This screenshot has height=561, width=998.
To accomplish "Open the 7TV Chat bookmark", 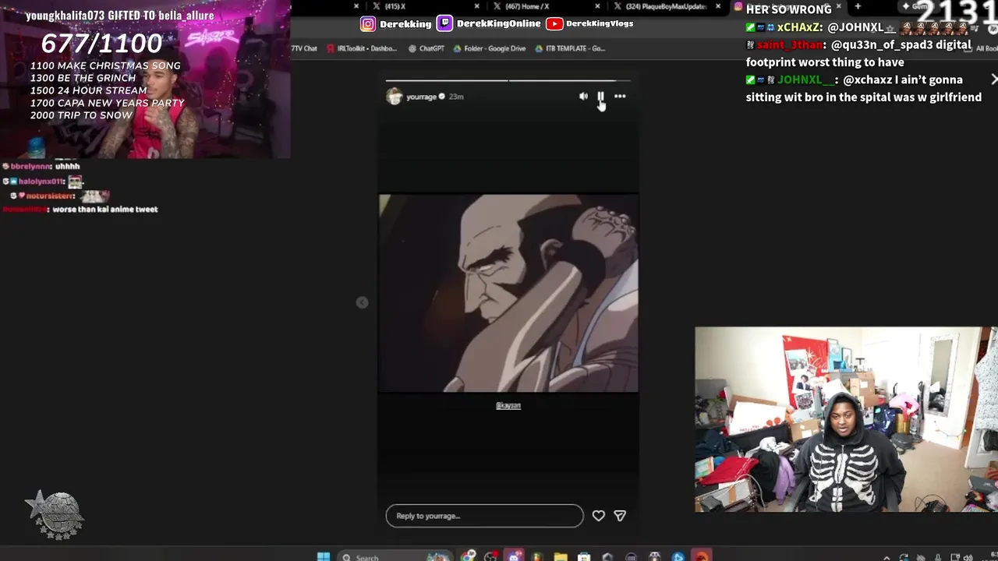I will click(x=304, y=48).
